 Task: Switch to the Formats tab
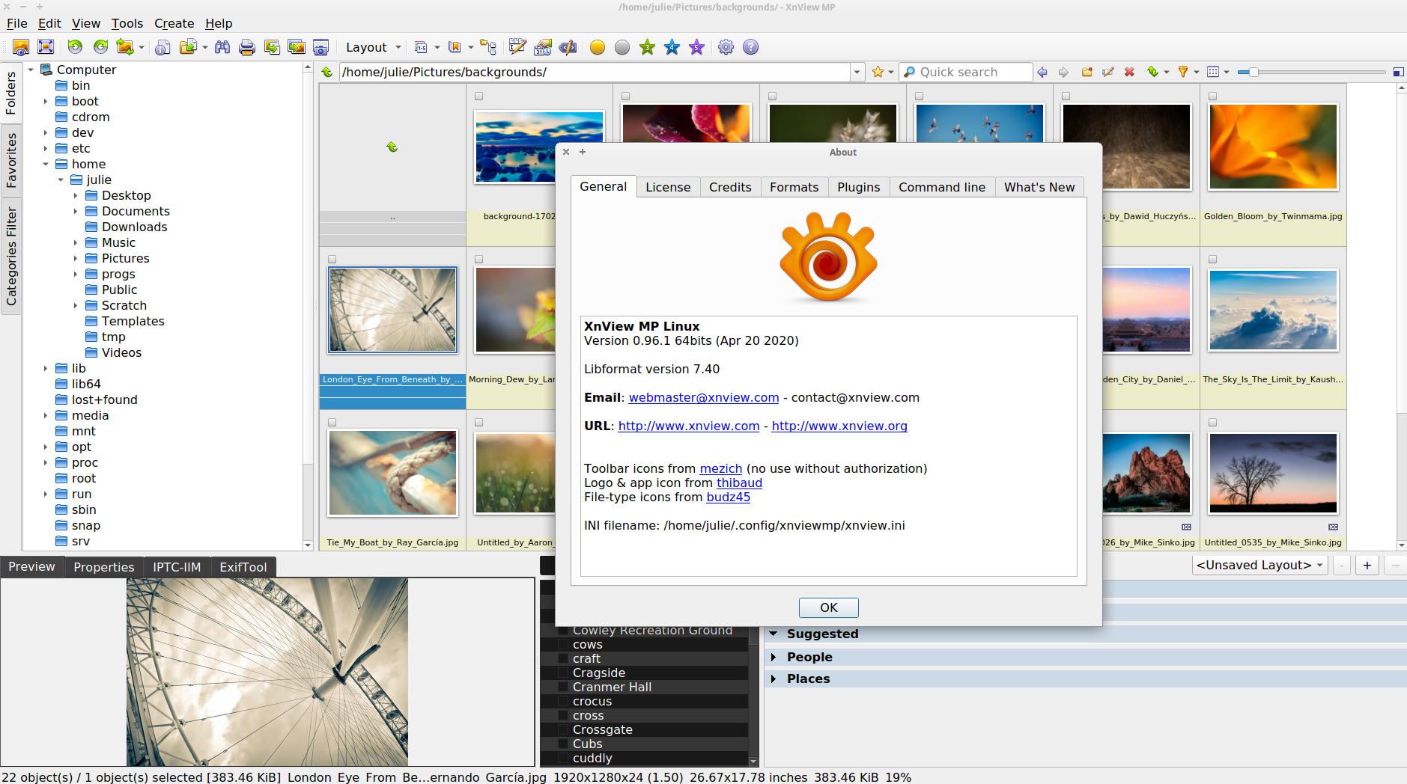pyautogui.click(x=794, y=187)
